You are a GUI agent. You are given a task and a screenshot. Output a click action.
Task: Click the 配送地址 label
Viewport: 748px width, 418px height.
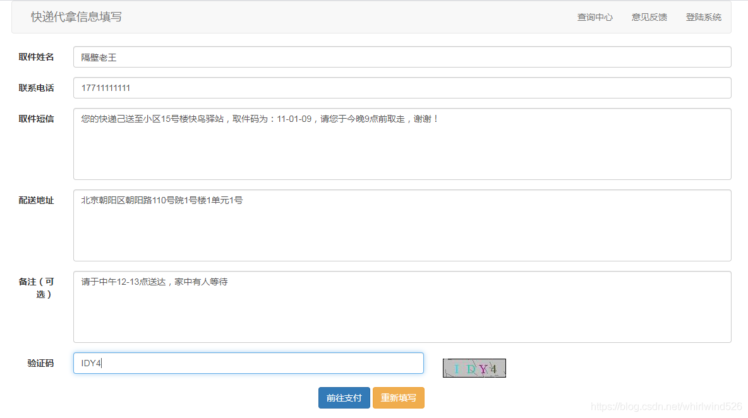(x=36, y=201)
